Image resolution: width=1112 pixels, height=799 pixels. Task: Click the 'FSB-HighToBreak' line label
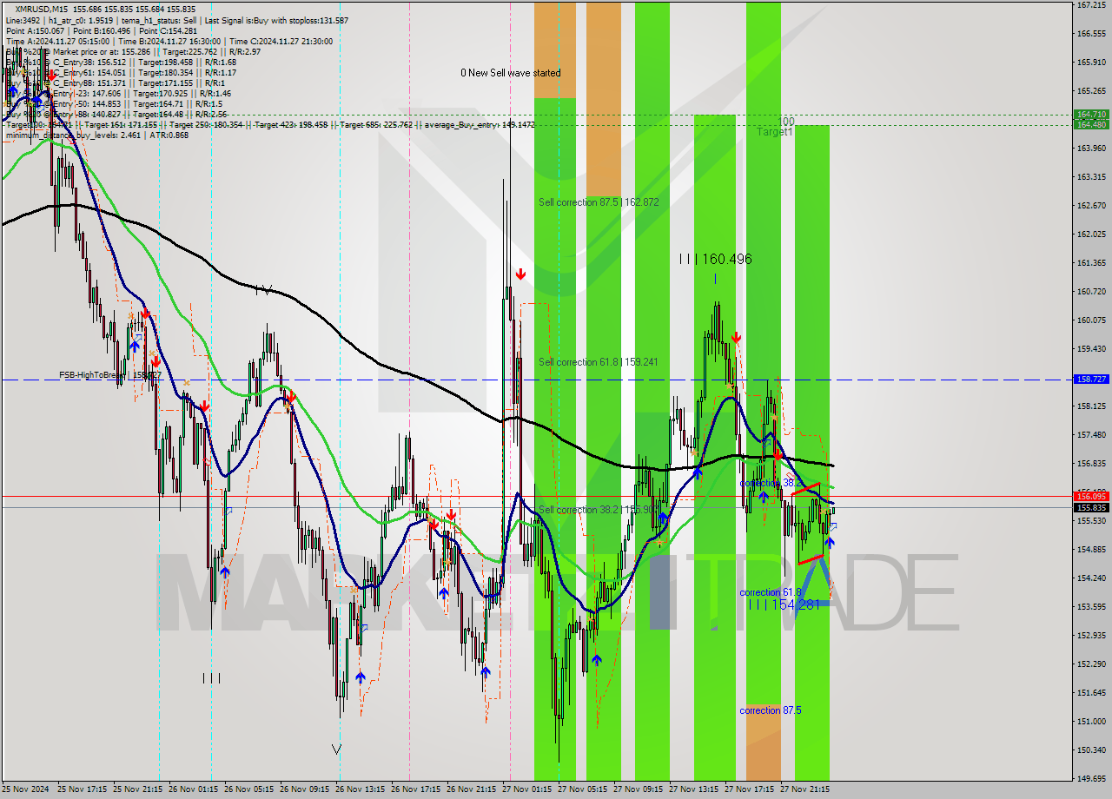coord(93,375)
